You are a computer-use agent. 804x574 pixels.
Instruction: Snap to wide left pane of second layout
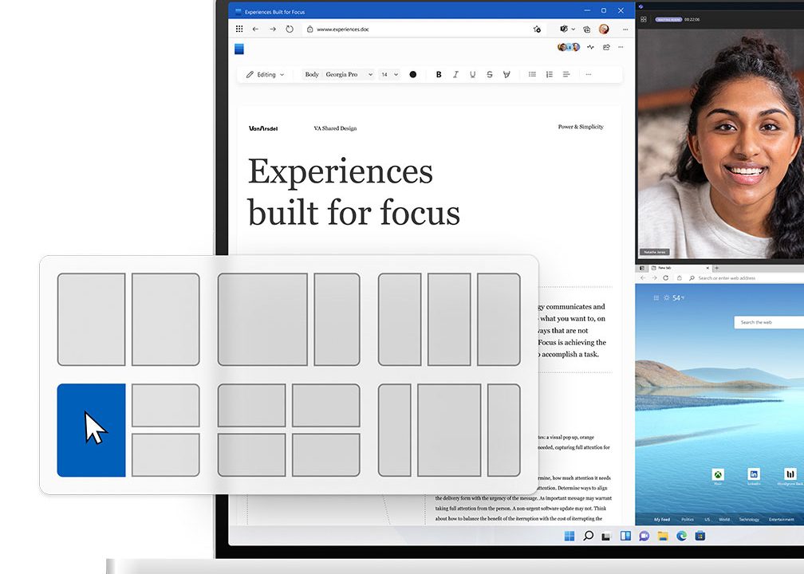point(262,319)
